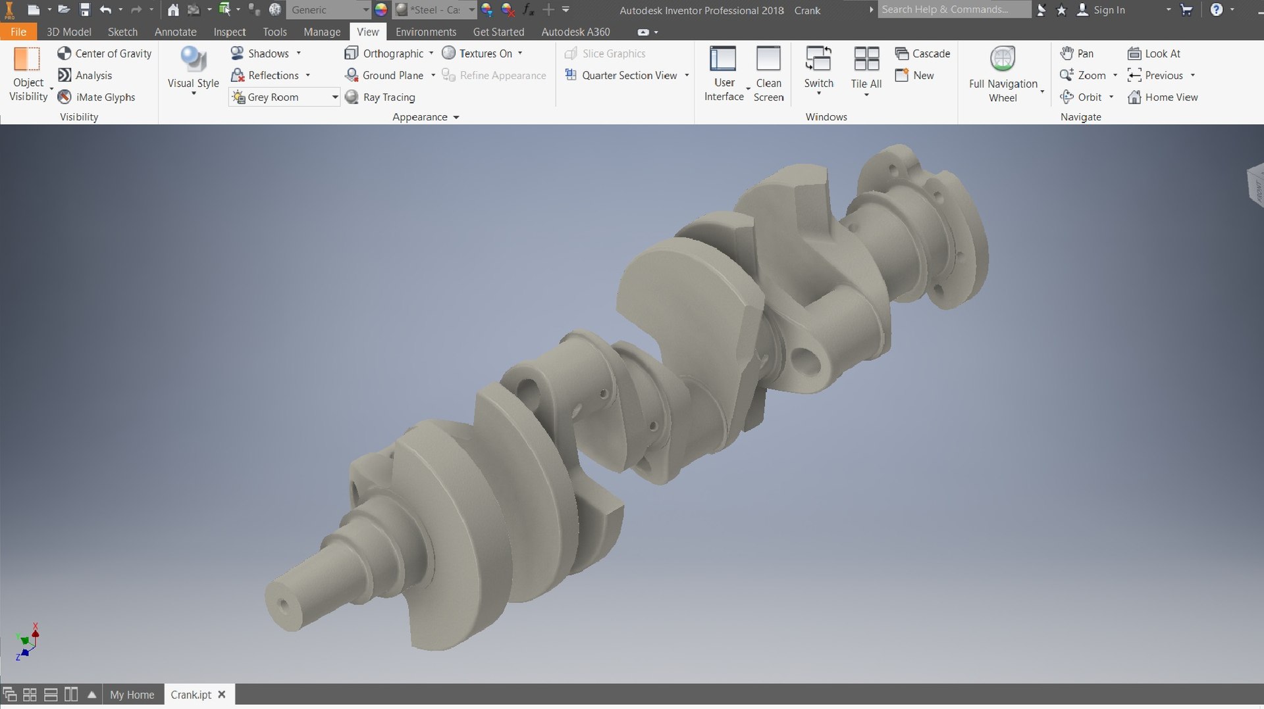The height and width of the screenshot is (709, 1264).
Task: Return to Home View
Action: (x=1163, y=97)
